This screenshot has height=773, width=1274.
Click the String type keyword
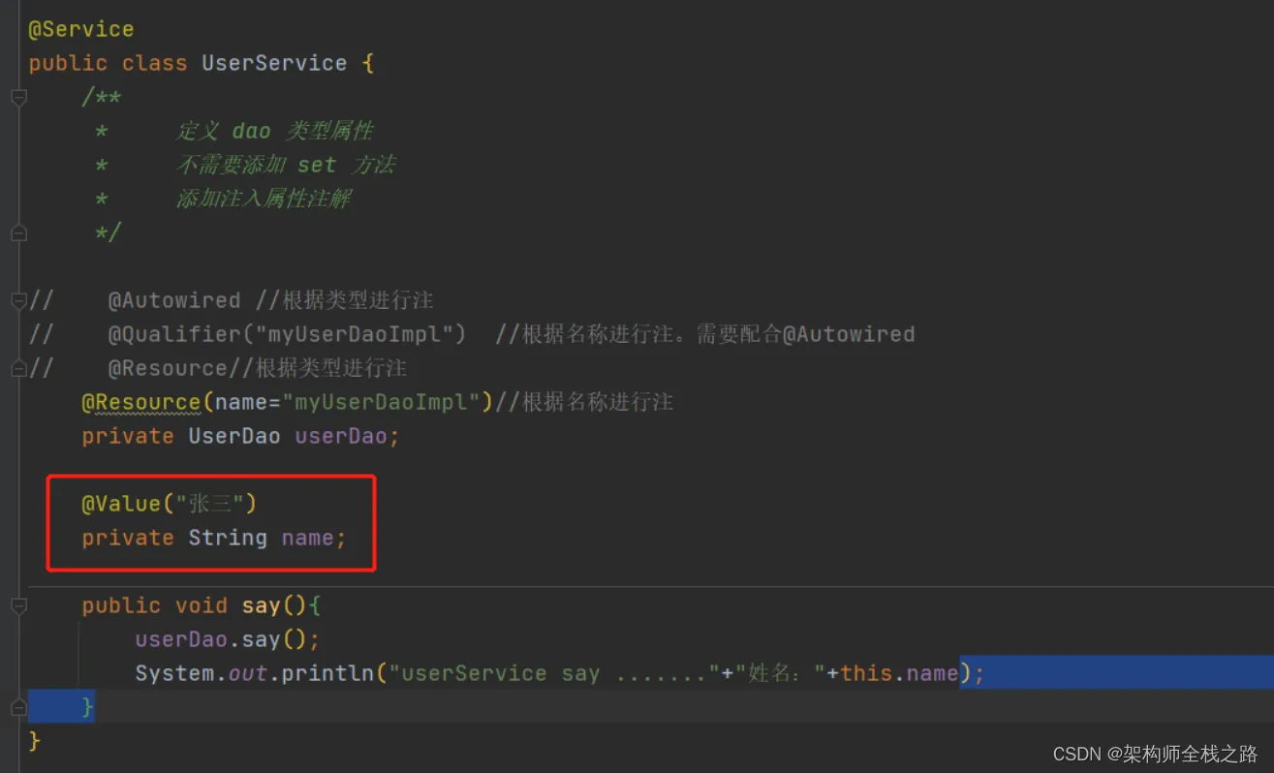[228, 538]
